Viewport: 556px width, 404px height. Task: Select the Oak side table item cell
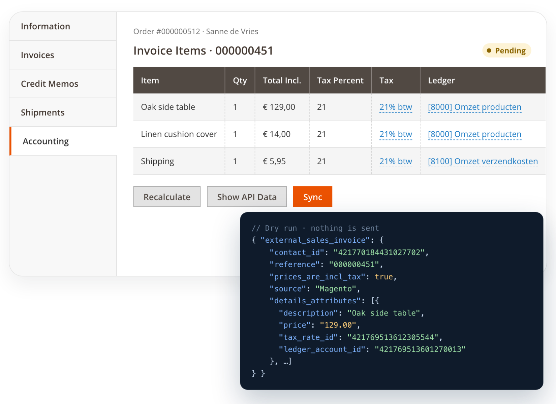pyautogui.click(x=179, y=107)
